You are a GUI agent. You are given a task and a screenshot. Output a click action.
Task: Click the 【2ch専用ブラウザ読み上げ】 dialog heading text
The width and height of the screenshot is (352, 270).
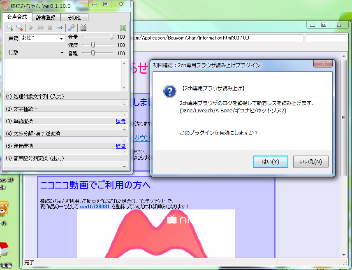(213, 88)
